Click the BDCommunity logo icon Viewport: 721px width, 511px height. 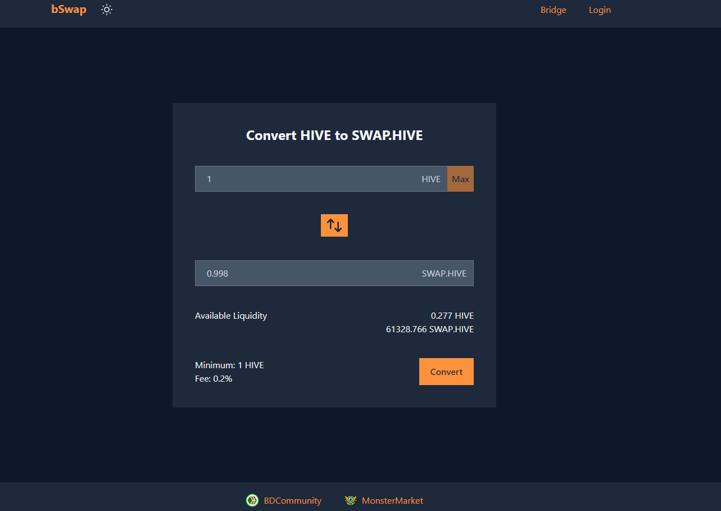tap(252, 500)
